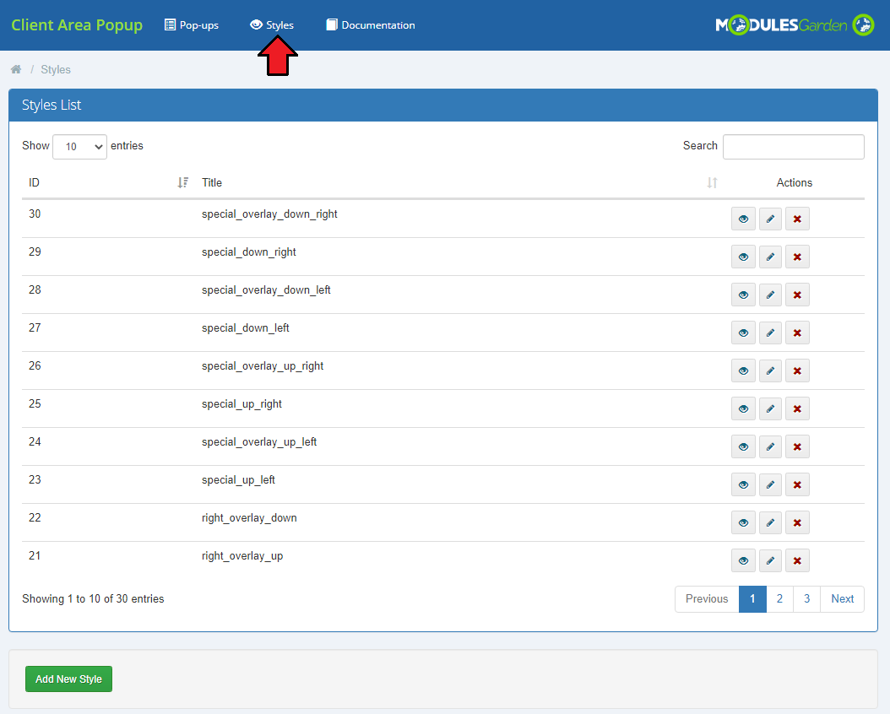Click the Client Area Popup title
This screenshot has height=714, width=890.
pyautogui.click(x=77, y=25)
